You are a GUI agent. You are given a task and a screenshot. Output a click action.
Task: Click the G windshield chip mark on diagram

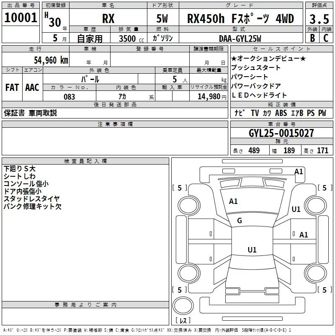(240, 221)
